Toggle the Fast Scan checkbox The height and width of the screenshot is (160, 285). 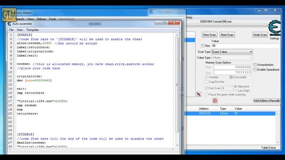(206, 88)
